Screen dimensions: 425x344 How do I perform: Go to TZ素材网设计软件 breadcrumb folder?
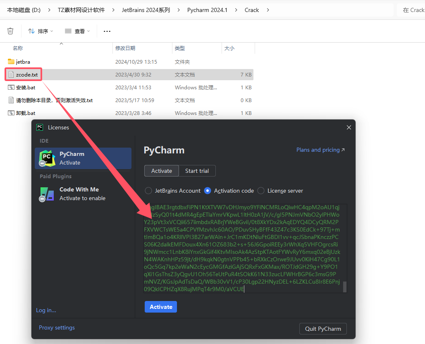[x=81, y=10]
